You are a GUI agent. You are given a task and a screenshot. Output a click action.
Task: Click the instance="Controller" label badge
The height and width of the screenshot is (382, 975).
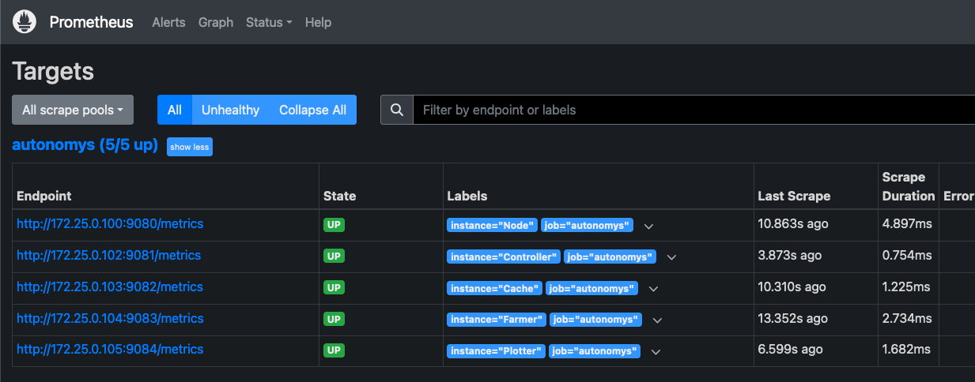pos(504,257)
